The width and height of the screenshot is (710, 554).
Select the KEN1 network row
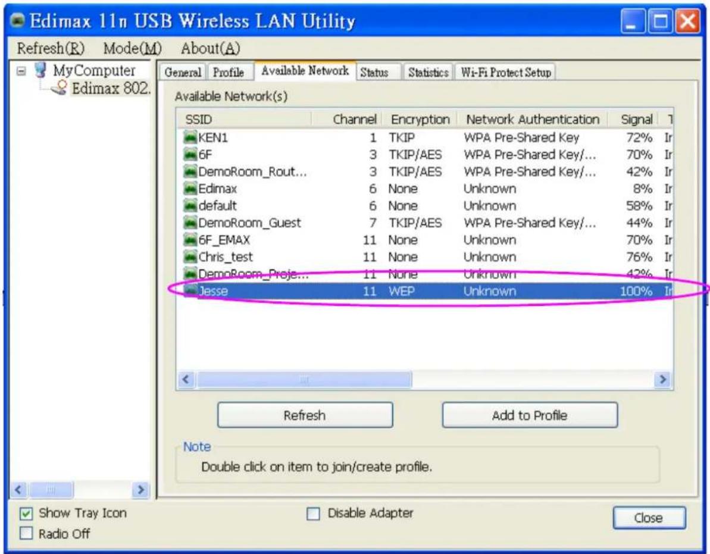click(425, 137)
